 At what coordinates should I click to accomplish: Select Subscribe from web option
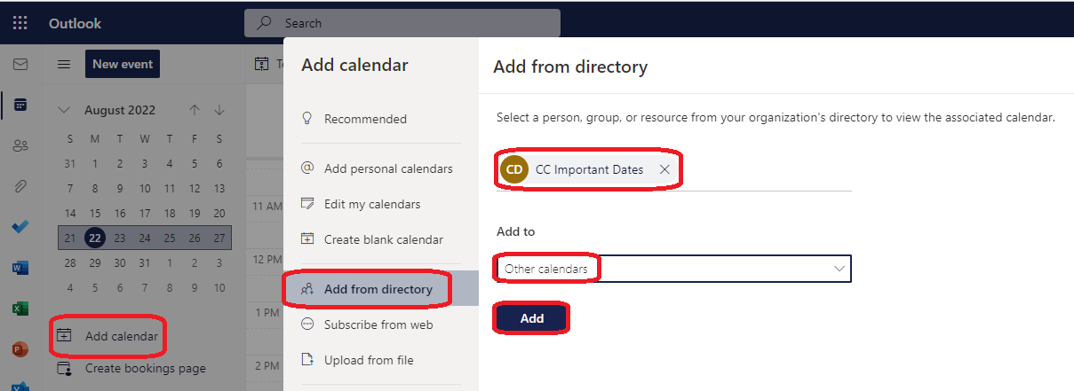click(381, 325)
